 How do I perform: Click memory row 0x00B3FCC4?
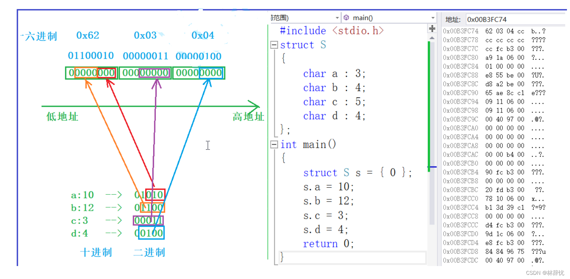[494, 207]
